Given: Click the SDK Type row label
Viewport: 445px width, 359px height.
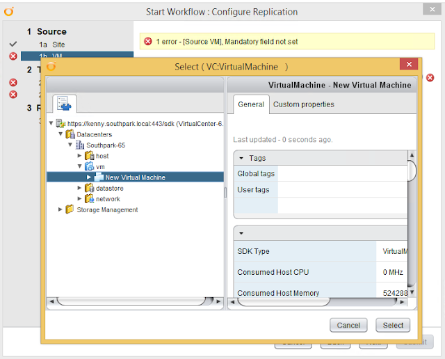Looking at the screenshot, I should (253, 251).
